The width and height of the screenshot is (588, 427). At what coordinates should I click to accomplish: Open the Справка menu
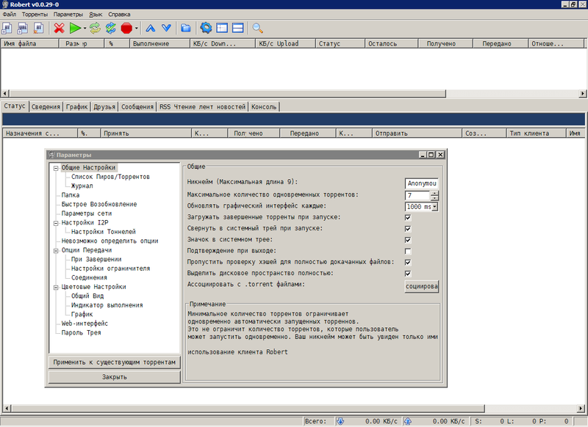point(119,14)
